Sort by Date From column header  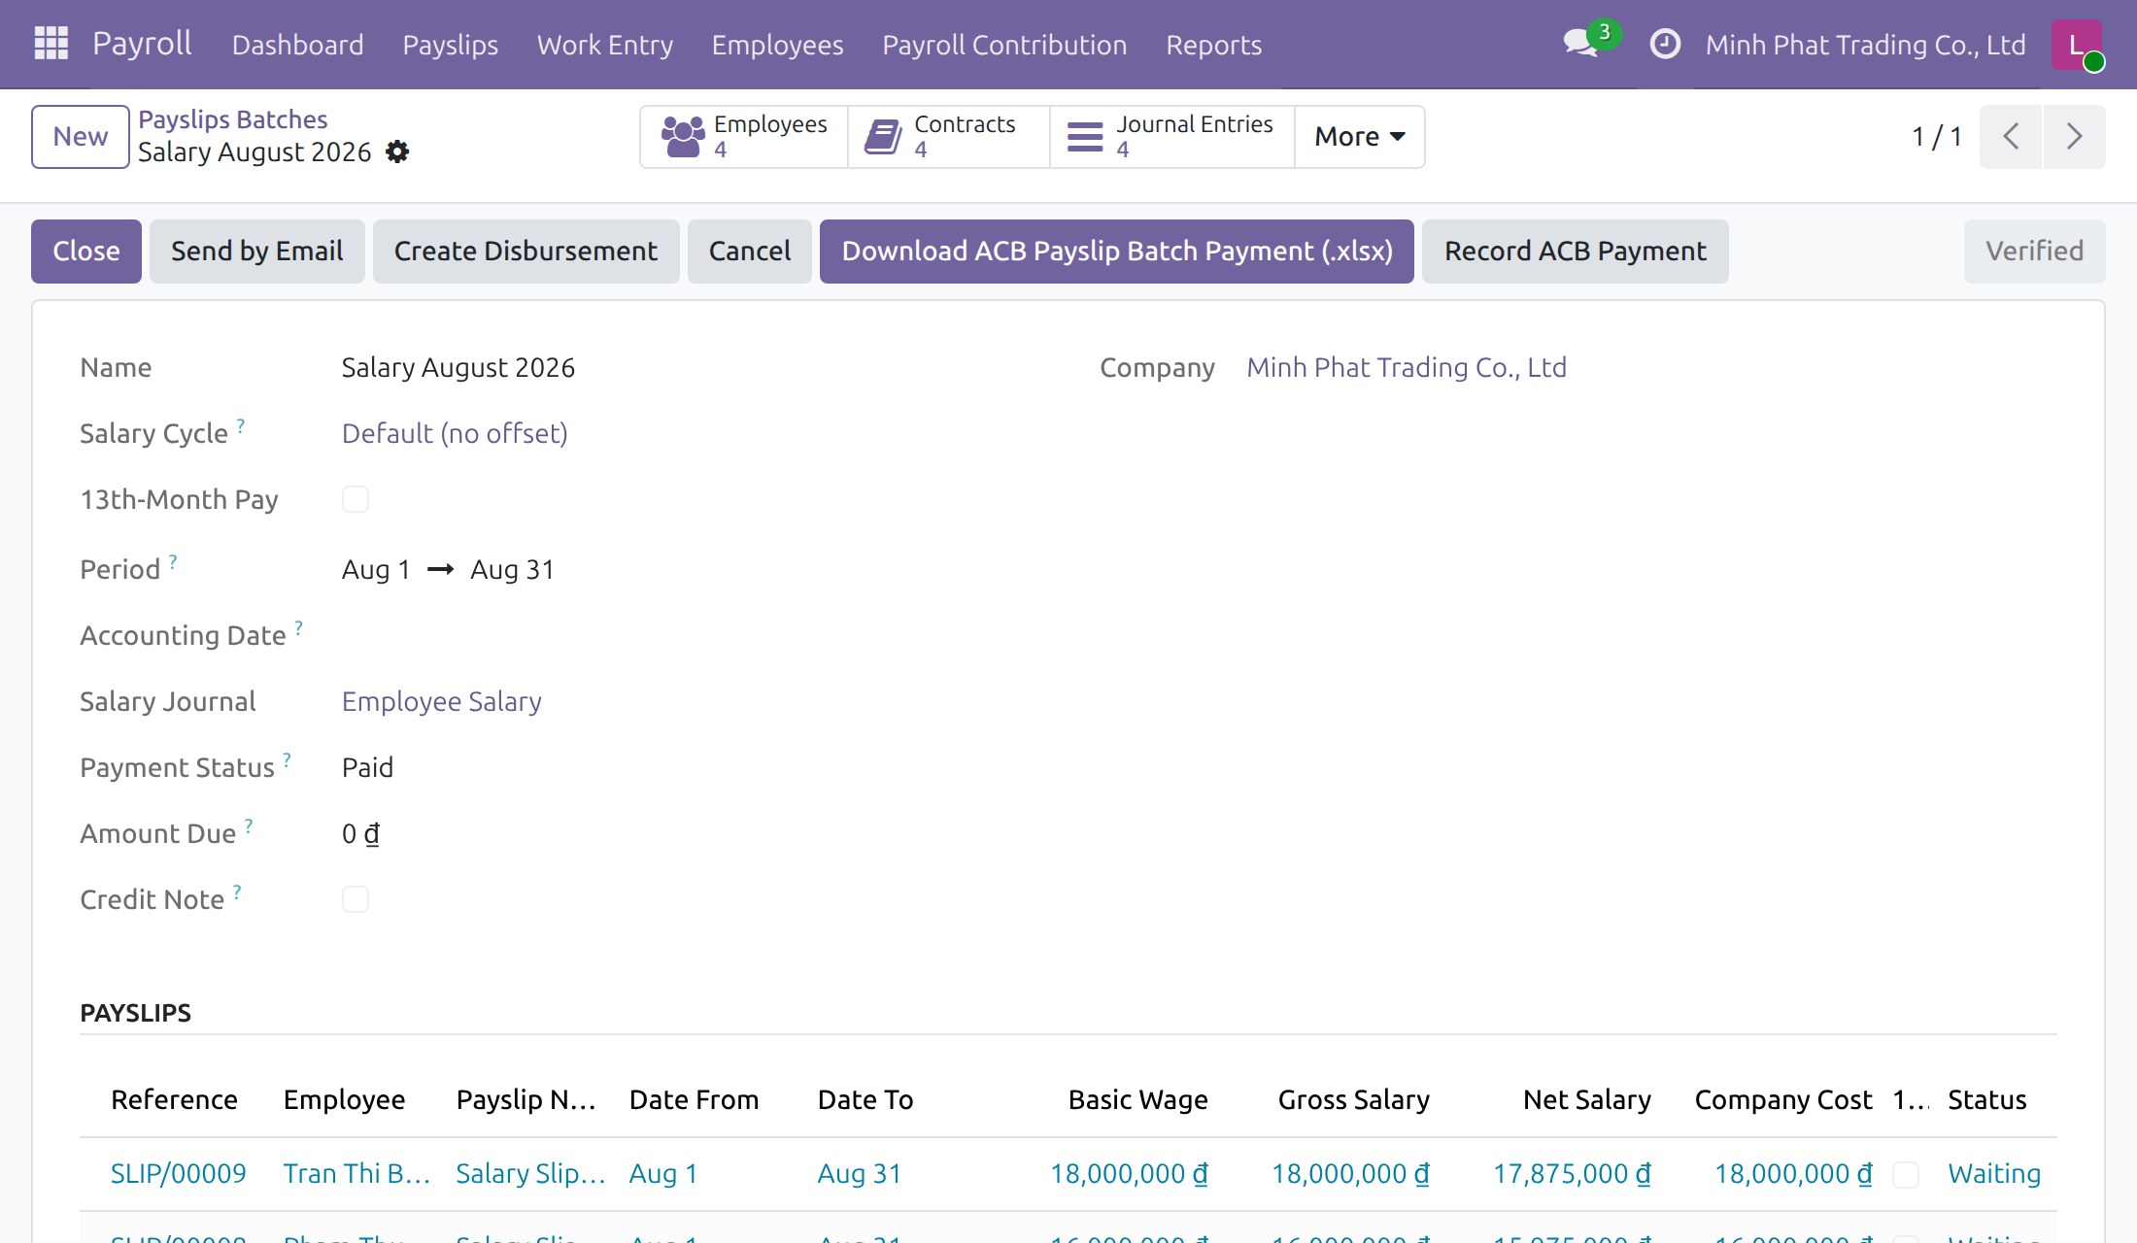695,1099
